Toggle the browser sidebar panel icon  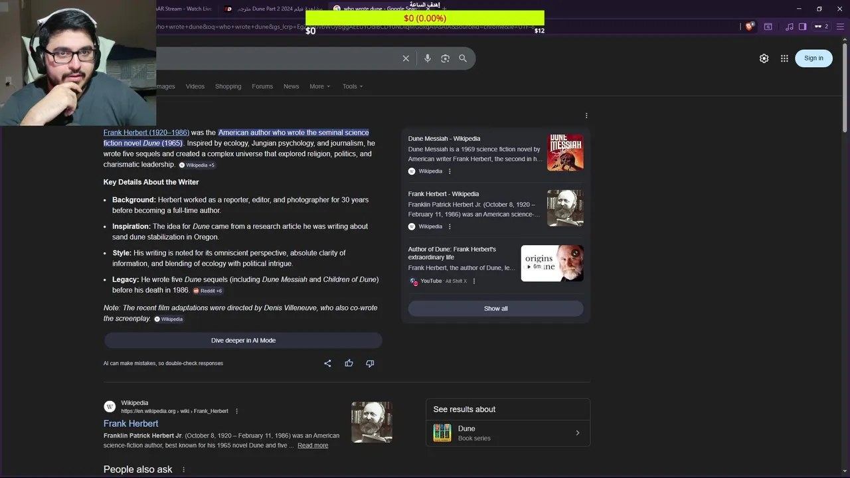[802, 27]
